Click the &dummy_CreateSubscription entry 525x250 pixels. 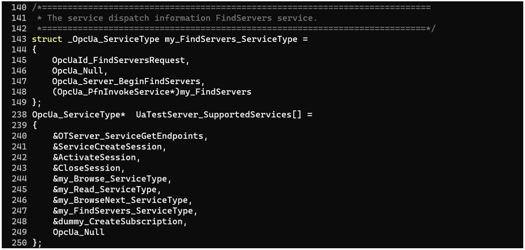(117, 222)
